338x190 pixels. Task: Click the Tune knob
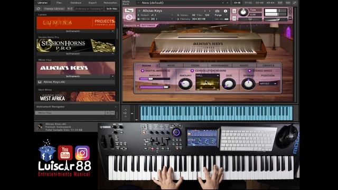(243, 12)
